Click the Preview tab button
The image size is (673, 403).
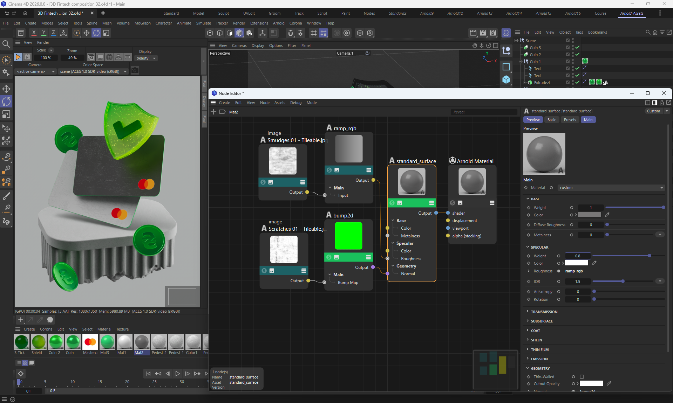point(533,120)
